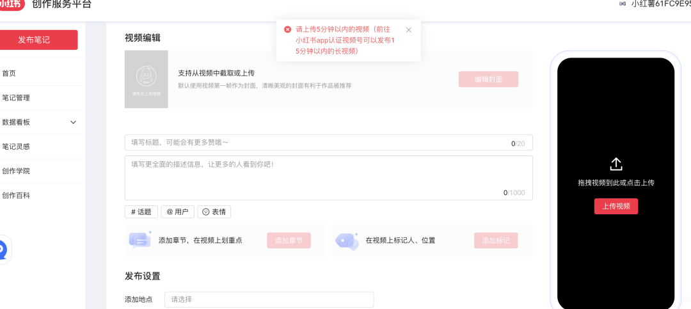This screenshot has height=309, width=691.
Task: Expand the 数据看板 sidebar chevron
Action: (74, 122)
